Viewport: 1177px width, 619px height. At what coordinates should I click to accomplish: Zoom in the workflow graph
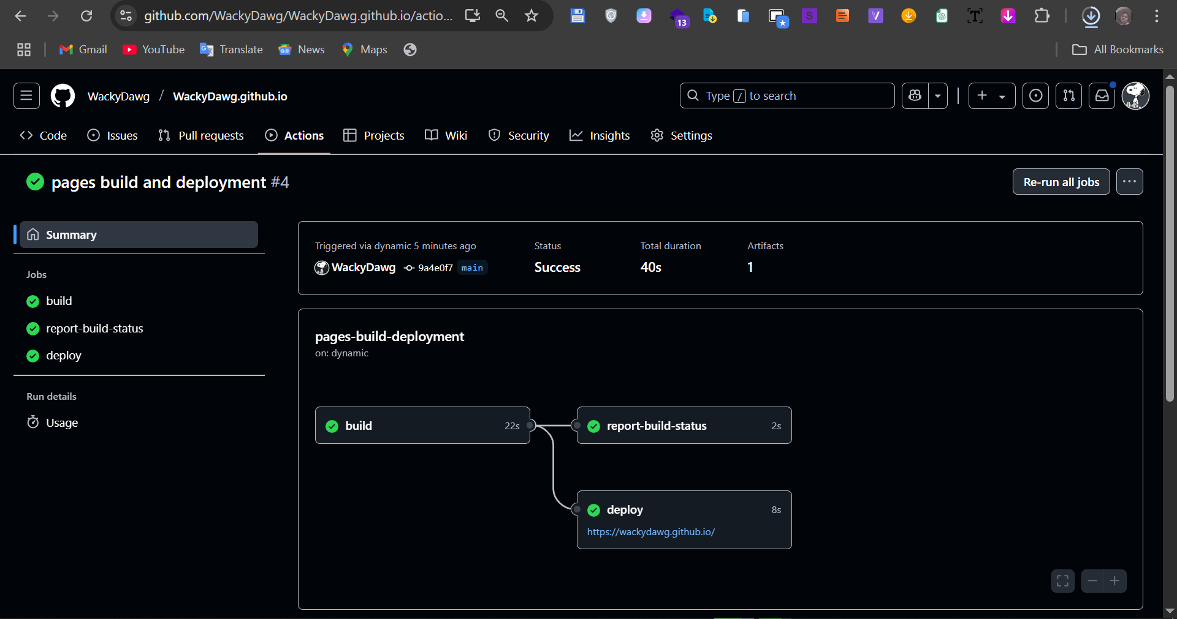1115,581
